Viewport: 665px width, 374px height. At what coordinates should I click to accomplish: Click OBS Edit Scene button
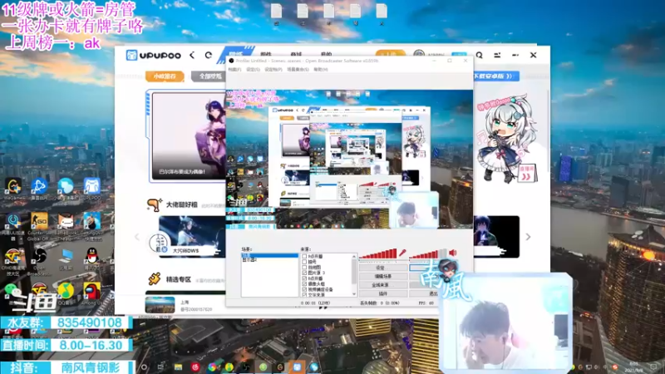pos(383,277)
